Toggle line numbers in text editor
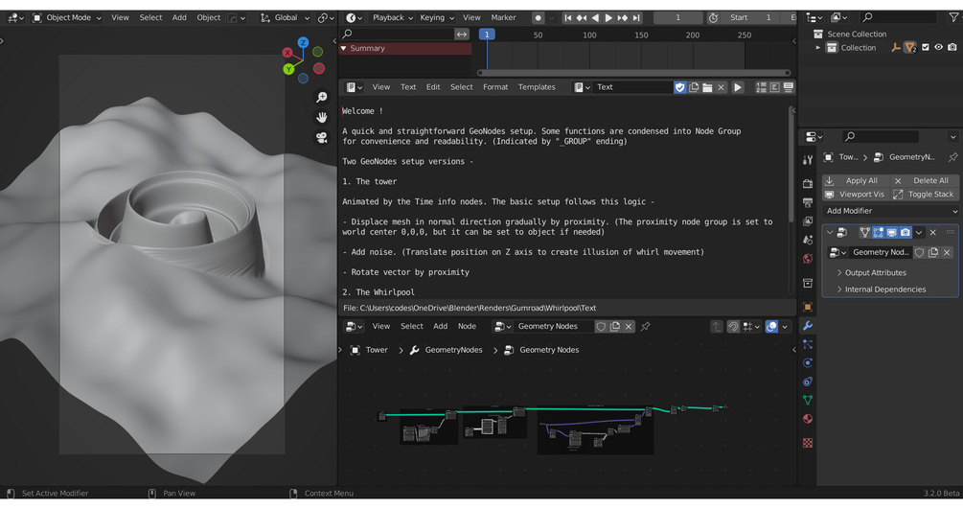Screen dimensions: 963x509 point(761,87)
